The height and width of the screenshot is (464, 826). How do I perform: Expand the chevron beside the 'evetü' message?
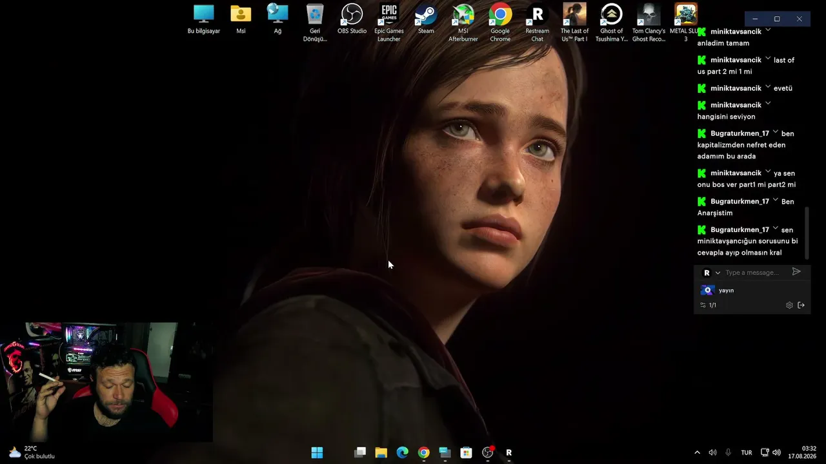[x=768, y=87]
